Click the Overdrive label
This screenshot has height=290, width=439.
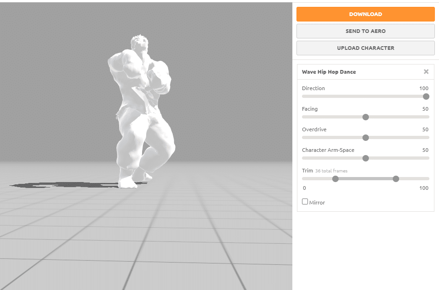(x=314, y=129)
